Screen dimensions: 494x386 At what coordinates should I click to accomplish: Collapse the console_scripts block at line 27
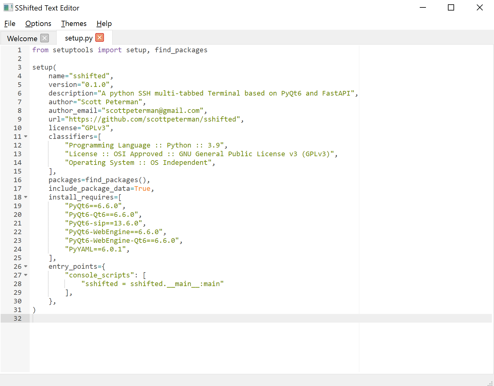tap(26, 275)
